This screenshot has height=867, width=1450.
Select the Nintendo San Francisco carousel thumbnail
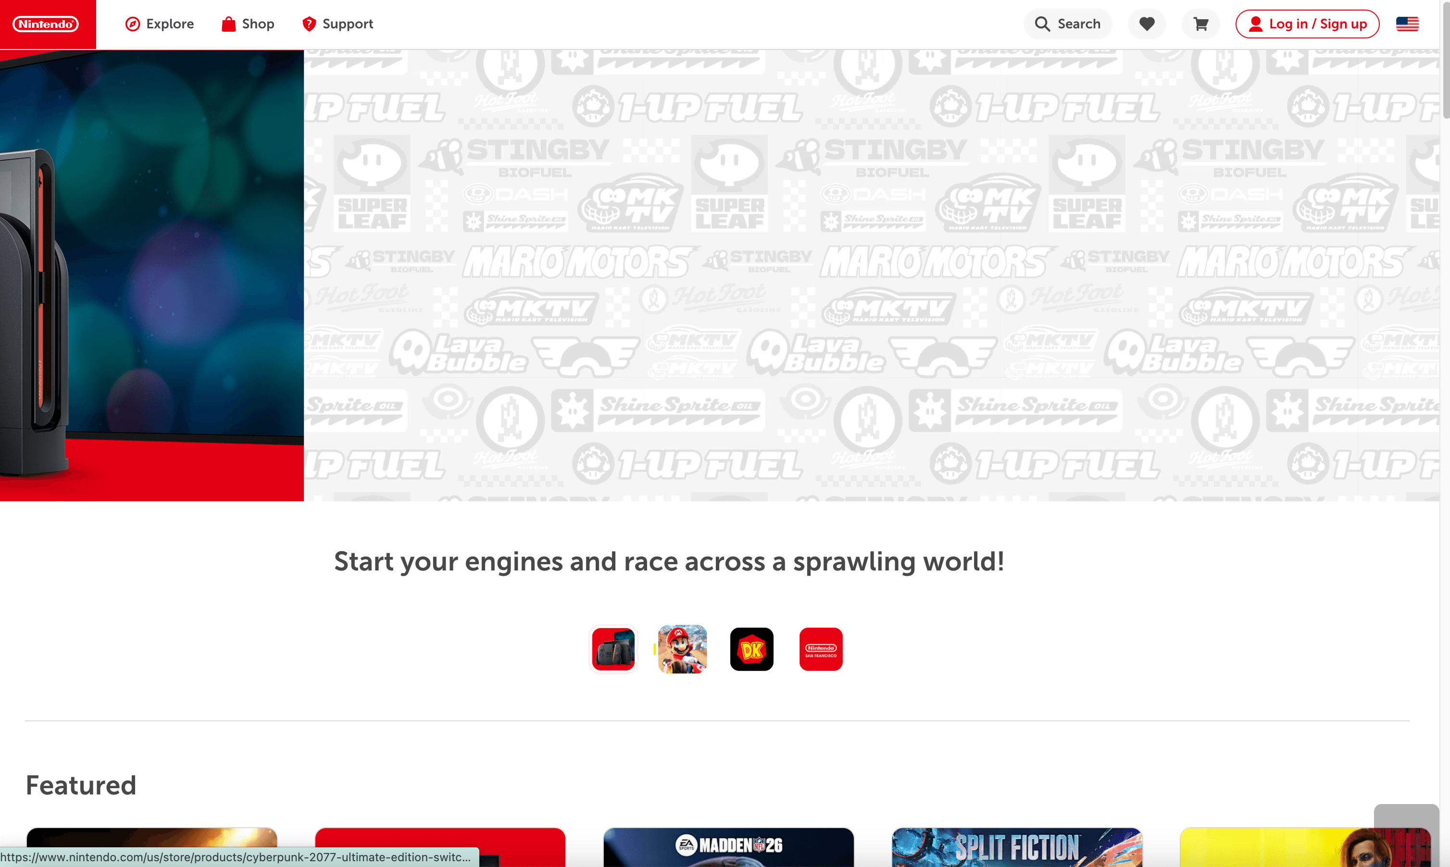(x=821, y=649)
